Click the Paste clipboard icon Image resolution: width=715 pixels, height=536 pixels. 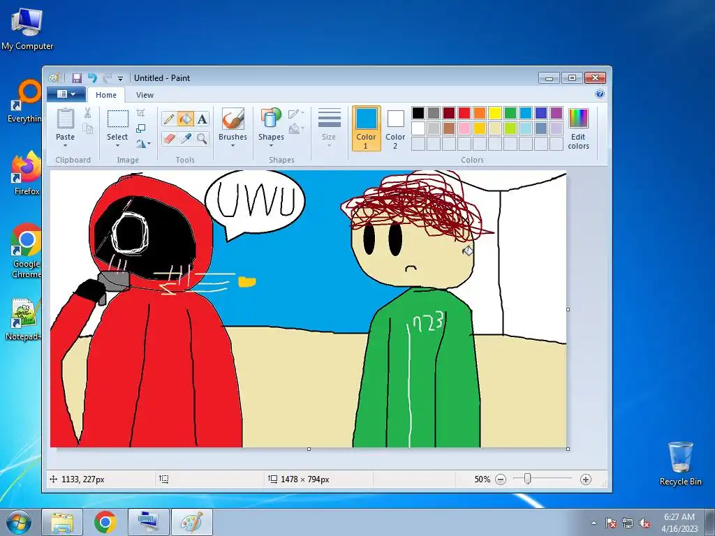[65, 119]
